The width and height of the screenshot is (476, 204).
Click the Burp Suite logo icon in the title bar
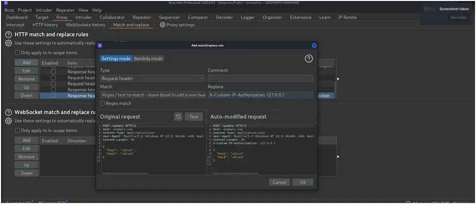pyautogui.click(x=6, y=3)
